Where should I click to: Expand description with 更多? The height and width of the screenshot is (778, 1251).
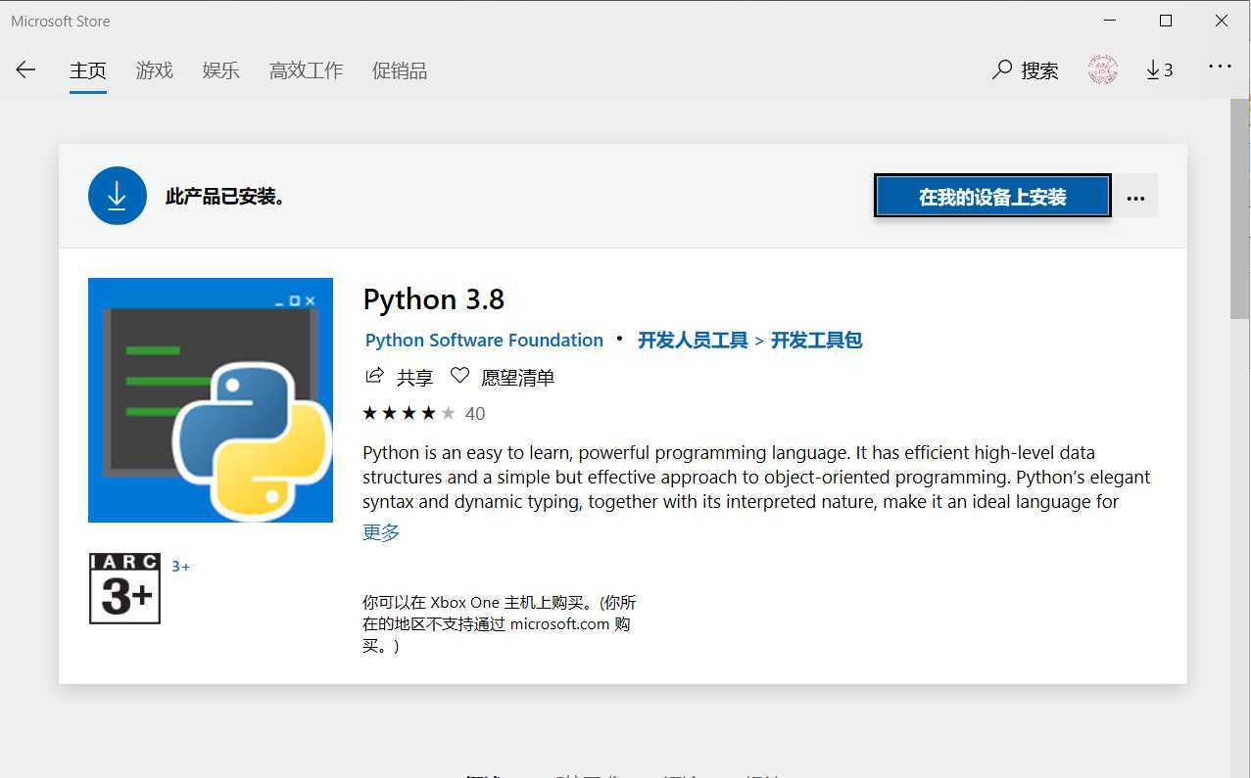[381, 532]
